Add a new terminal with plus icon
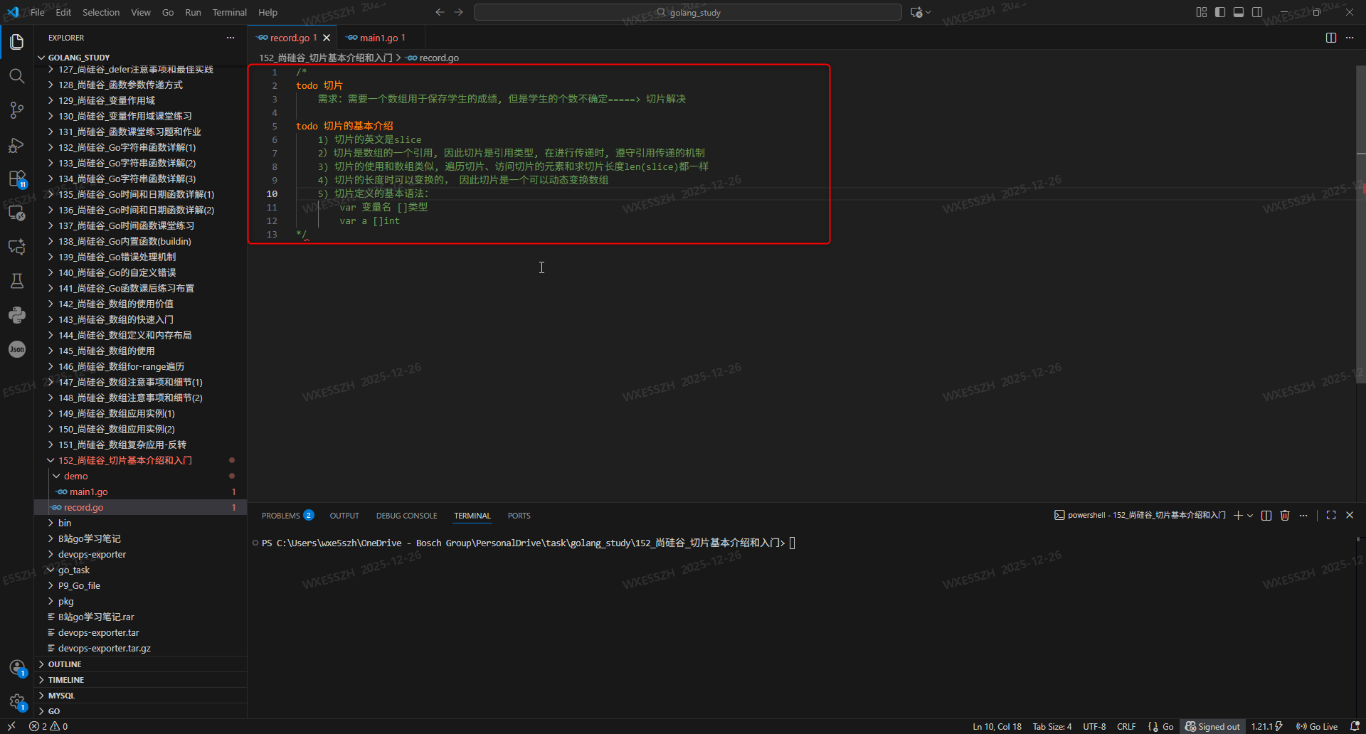The width and height of the screenshot is (1366, 734). [1238, 516]
